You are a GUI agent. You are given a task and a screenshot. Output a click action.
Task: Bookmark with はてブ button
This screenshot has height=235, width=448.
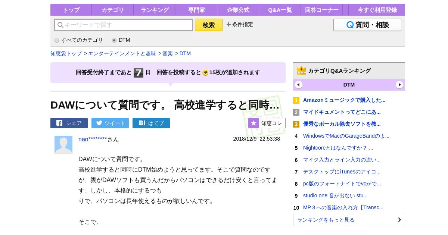151,123
